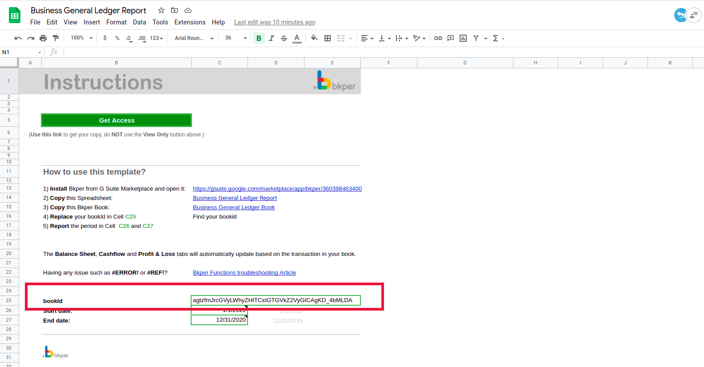Open the fill color picker

(x=314, y=38)
